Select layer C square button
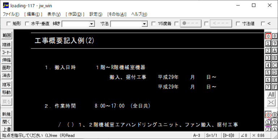Image resolution: width=278 pixels, height=139 pixels. tap(274, 65)
